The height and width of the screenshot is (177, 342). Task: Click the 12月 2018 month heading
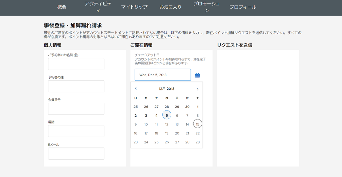tap(167, 89)
